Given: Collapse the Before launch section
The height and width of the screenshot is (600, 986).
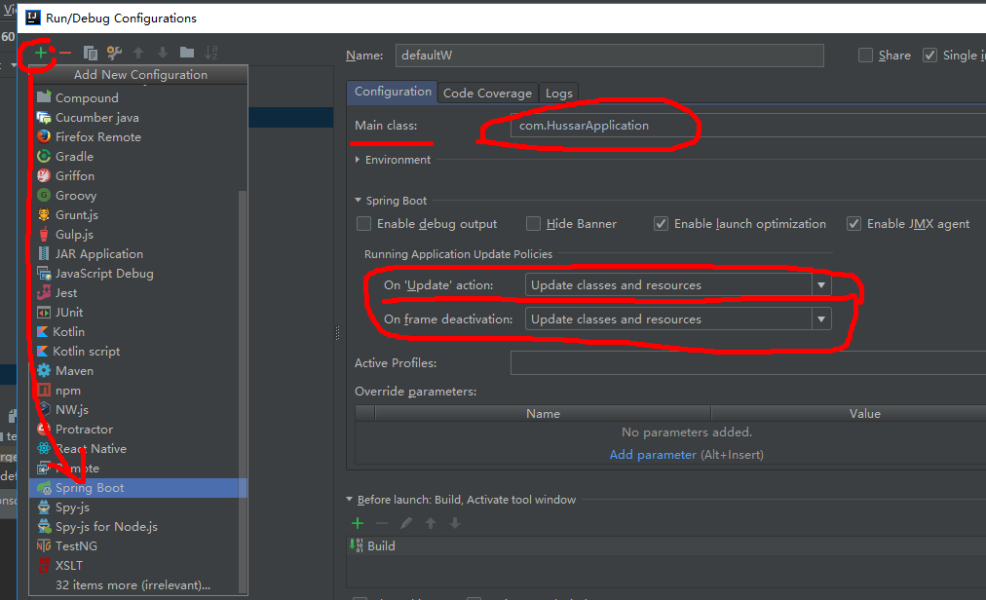Looking at the screenshot, I should tap(350, 500).
